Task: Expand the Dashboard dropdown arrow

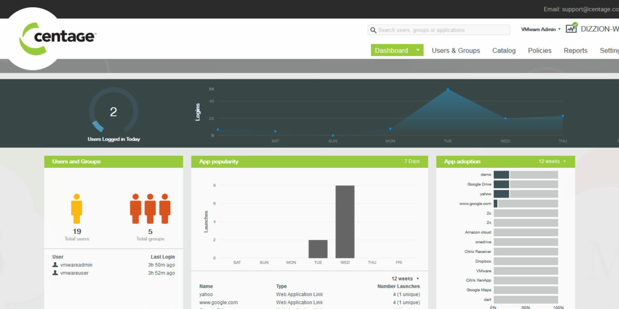Action: [418, 50]
